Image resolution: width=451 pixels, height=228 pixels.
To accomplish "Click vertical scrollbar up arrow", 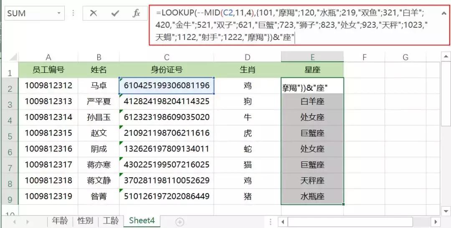I will coord(446,57).
